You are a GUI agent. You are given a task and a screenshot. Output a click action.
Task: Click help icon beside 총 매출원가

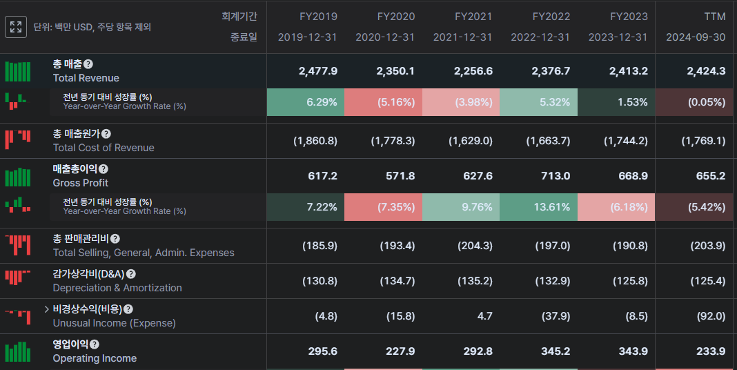[x=106, y=134]
